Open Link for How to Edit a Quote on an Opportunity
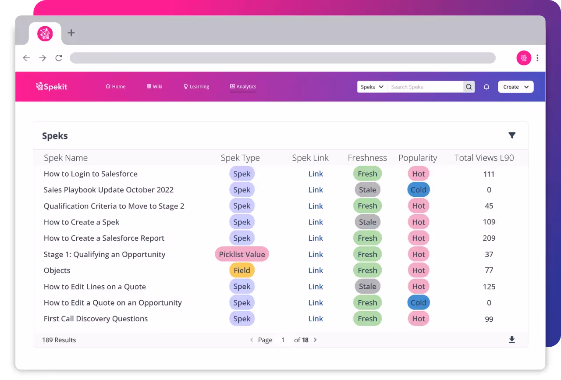This screenshot has height=380, width=561. pos(316,302)
